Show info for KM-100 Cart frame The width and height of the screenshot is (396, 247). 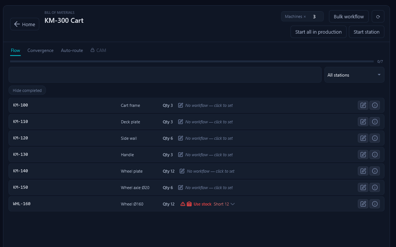375,105
